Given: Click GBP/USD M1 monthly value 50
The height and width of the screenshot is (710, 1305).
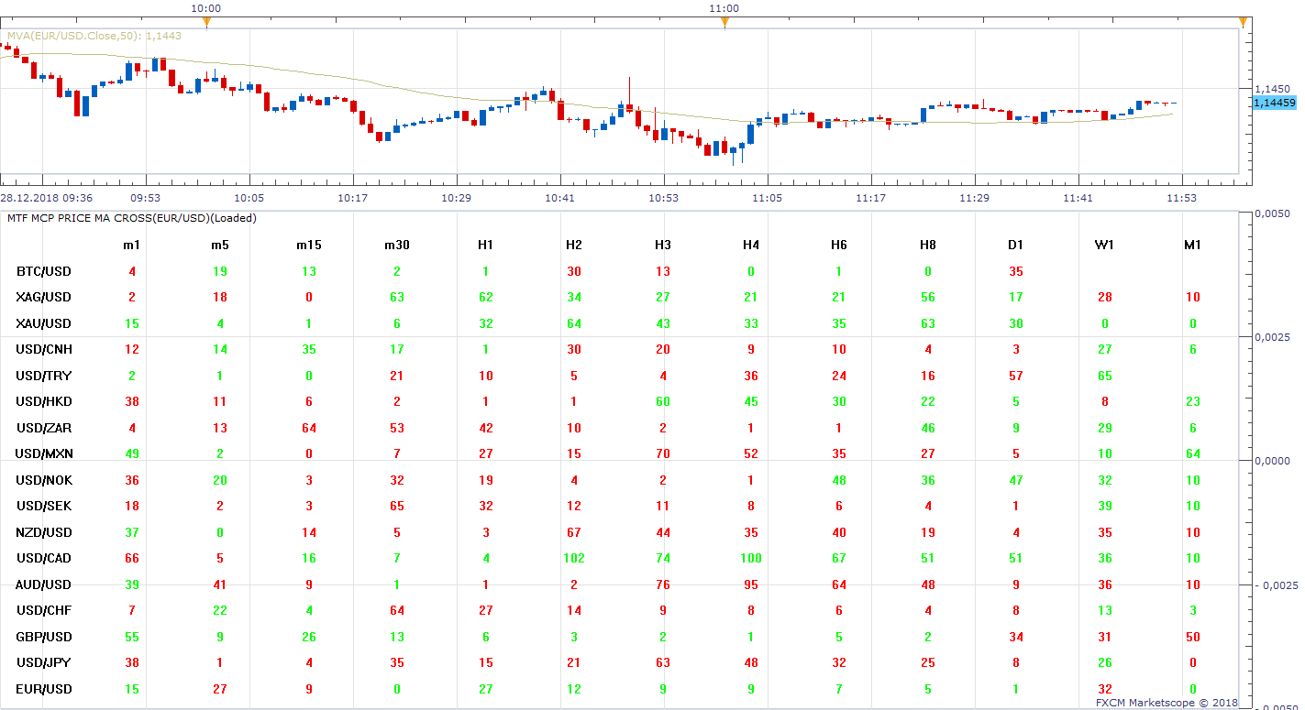Looking at the screenshot, I should [x=1192, y=637].
